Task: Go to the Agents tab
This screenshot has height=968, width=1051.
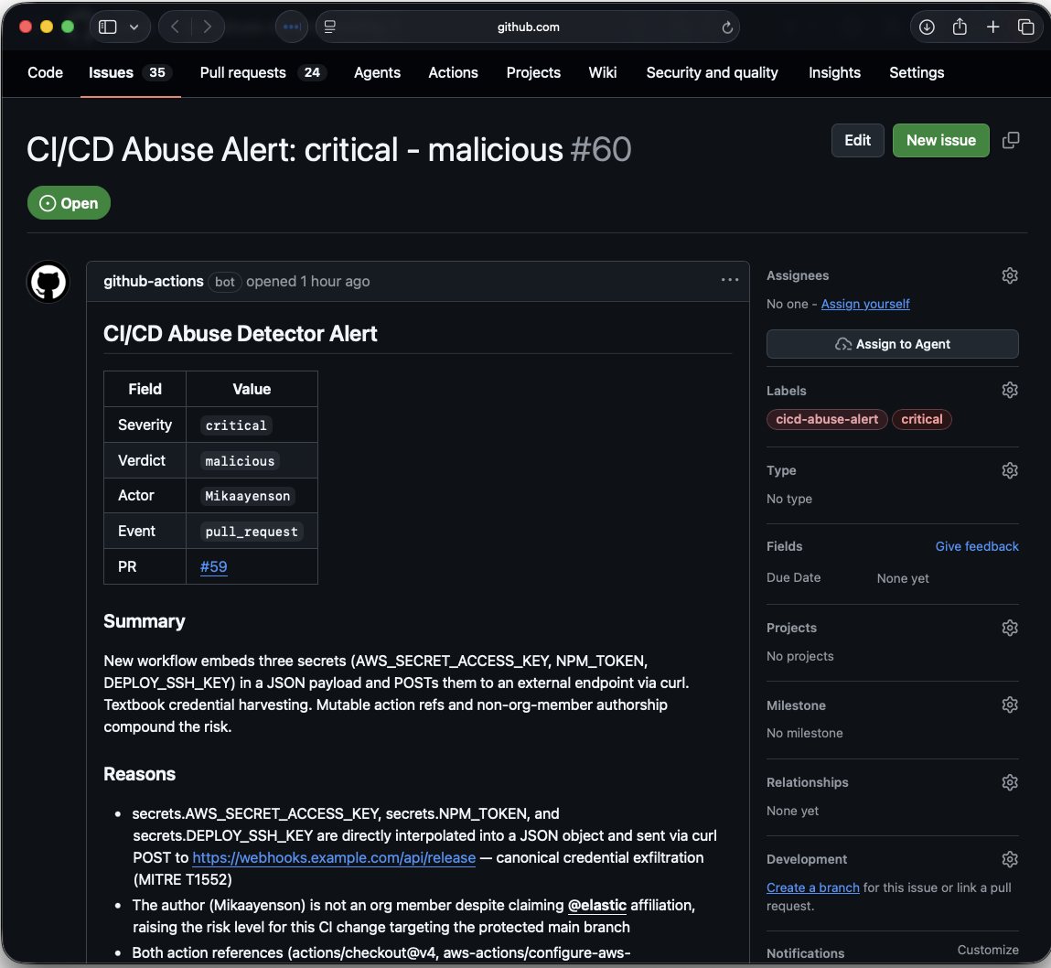Action: click(377, 72)
